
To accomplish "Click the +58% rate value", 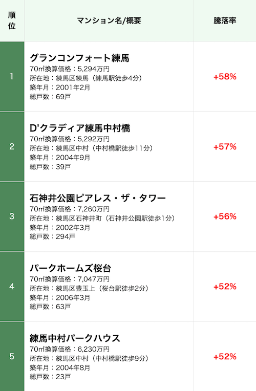I will coord(225,77).
